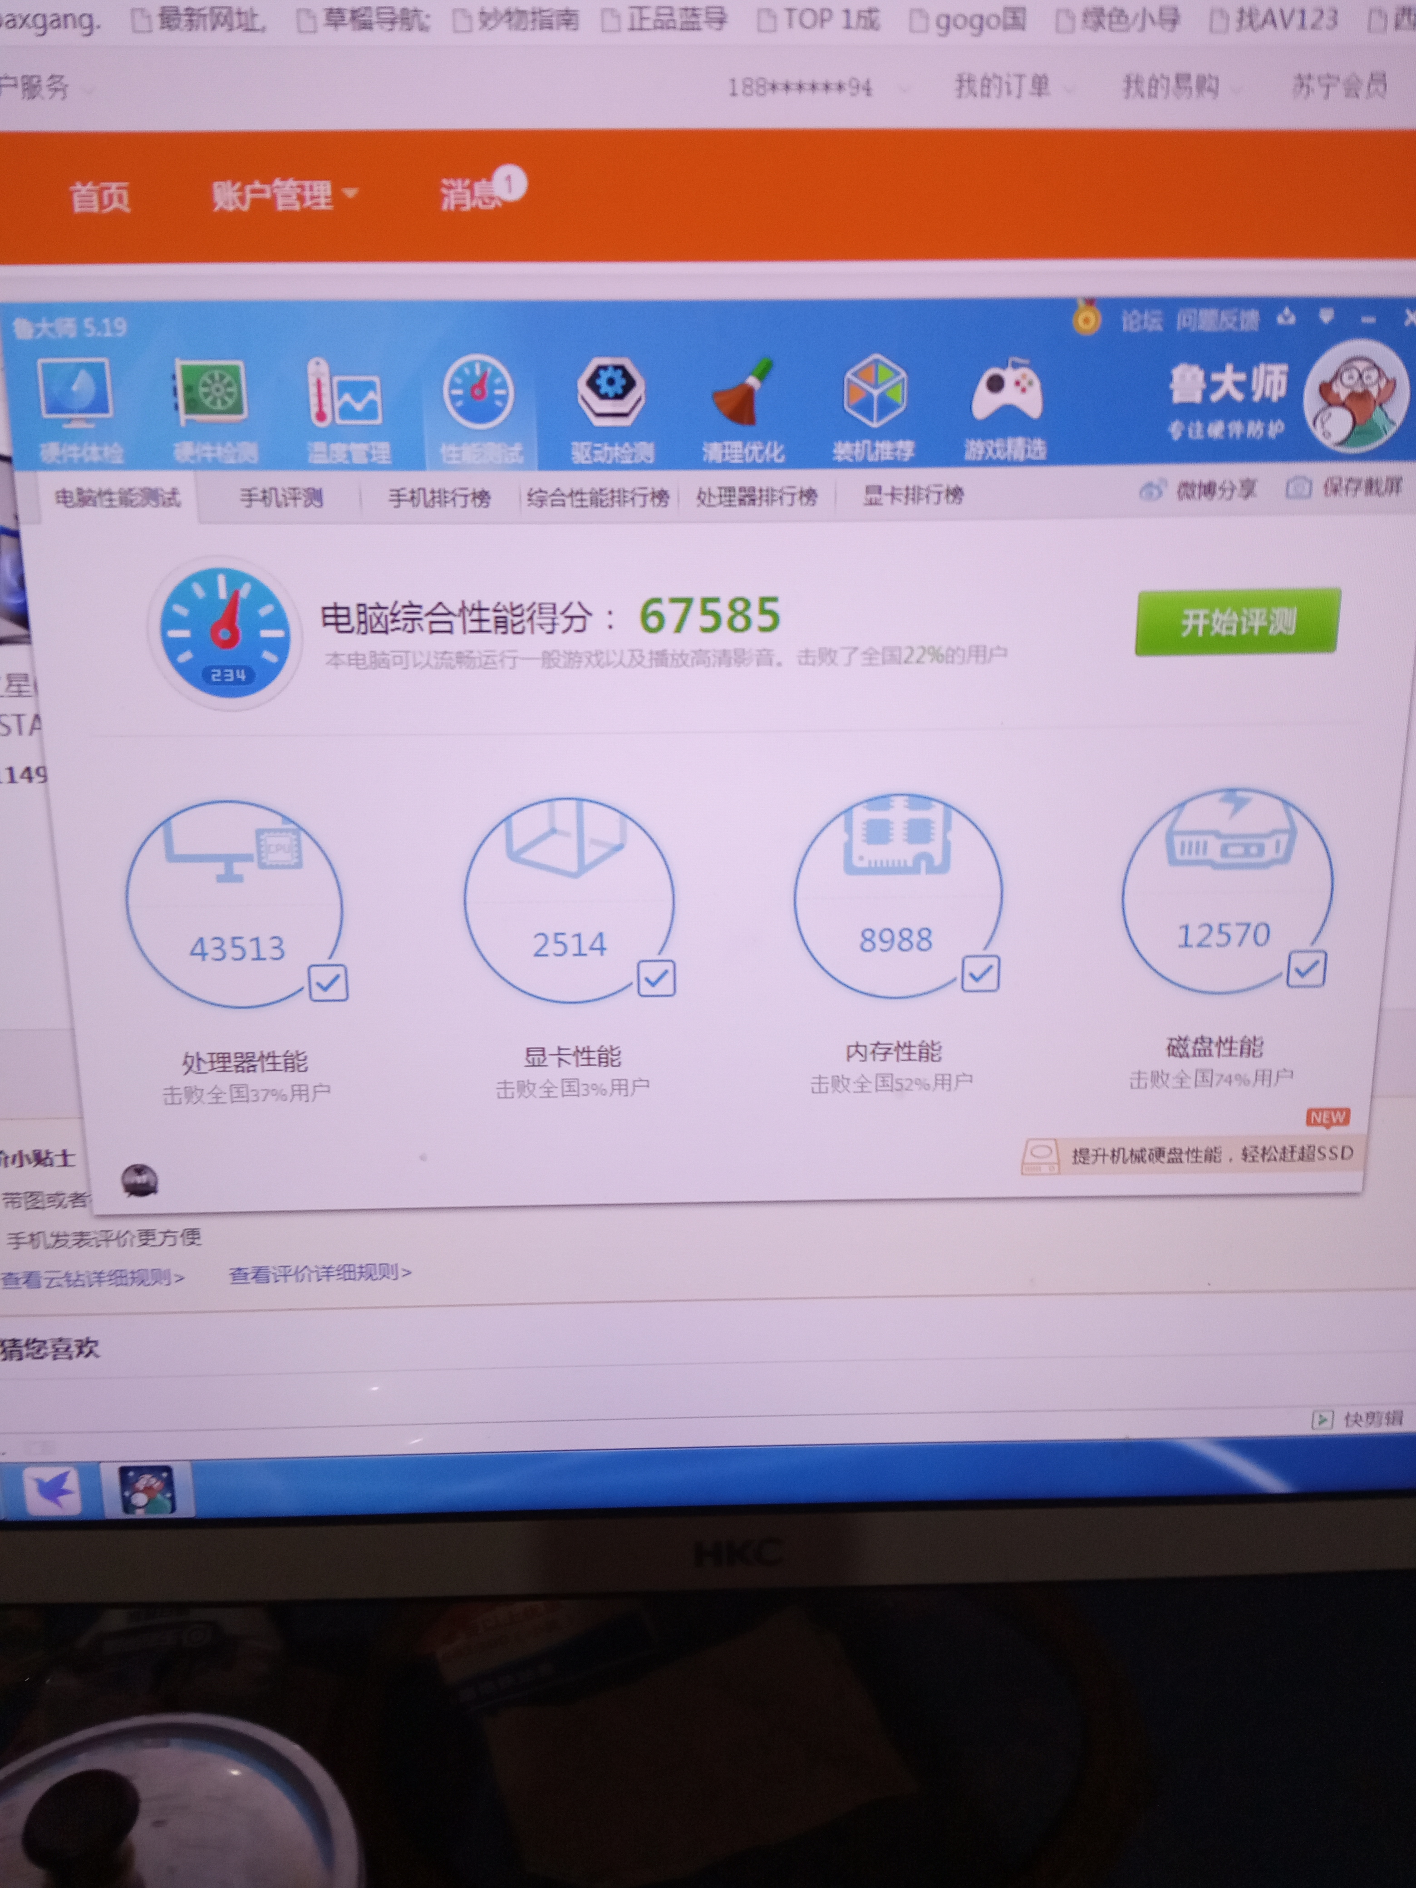Image resolution: width=1416 pixels, height=1888 pixels.
Task: Click 击败全国37%用户 text
Action: [247, 1093]
